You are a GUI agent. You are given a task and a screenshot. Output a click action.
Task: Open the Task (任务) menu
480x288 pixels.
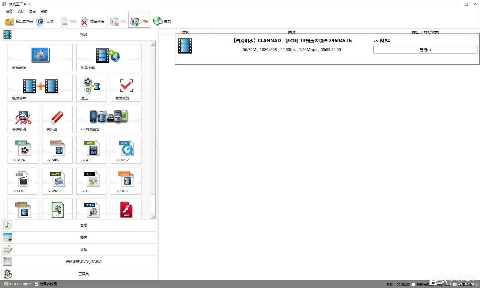pos(9,11)
